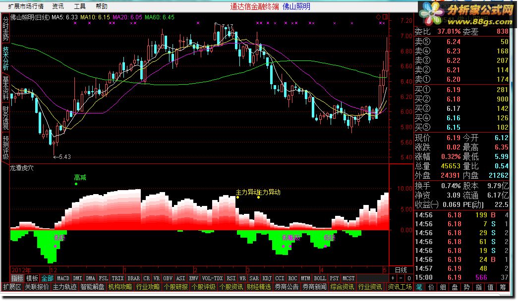Image resolution: width=518 pixels, height=301 pixels.
Task: Switch indicator to WR
Action: (x=243, y=278)
